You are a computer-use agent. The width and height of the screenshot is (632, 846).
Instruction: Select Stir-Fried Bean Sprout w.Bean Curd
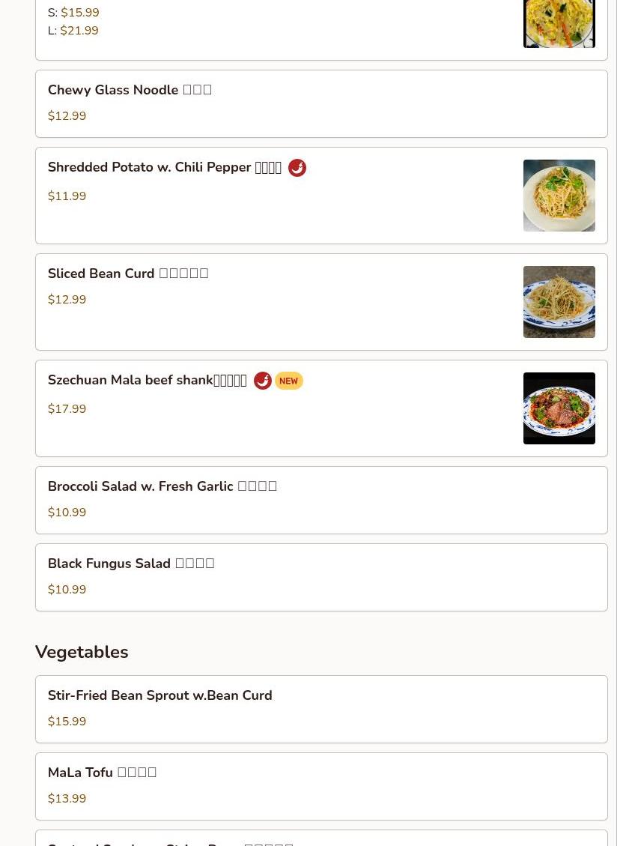(x=321, y=709)
